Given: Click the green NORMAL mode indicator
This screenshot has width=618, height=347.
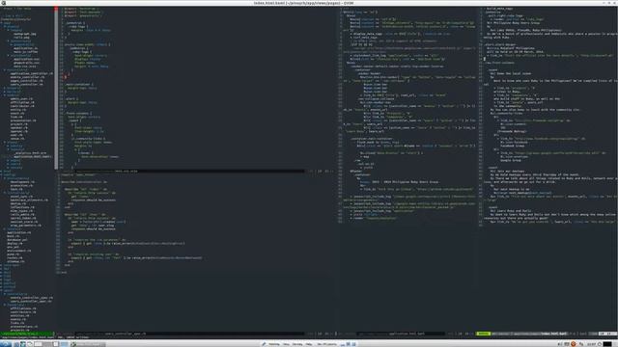Looking at the screenshot, I should [x=483, y=334].
